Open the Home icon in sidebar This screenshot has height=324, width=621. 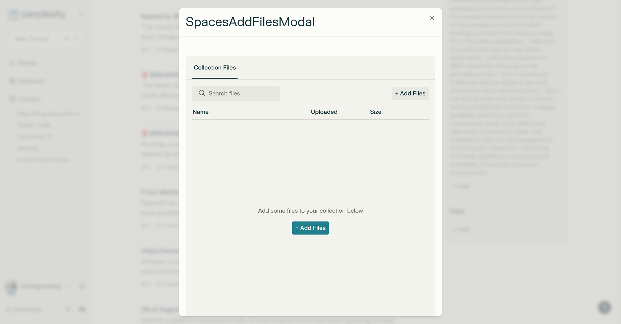click(x=12, y=63)
